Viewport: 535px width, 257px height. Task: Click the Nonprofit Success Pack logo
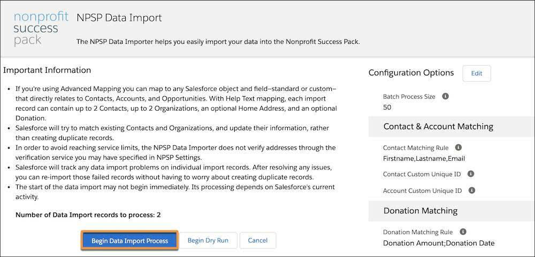click(41, 28)
